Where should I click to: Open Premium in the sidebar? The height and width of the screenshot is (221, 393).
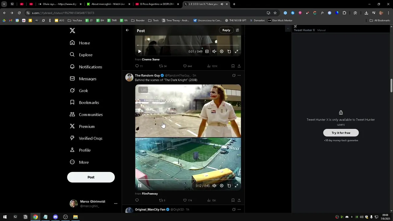82,126
